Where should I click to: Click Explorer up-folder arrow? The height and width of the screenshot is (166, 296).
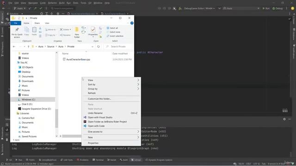point(28,47)
